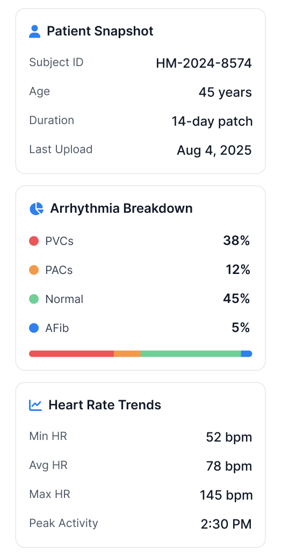Click the Arrhythmia Breakdown pie chart icon
This screenshot has height=556, width=282.
36,208
